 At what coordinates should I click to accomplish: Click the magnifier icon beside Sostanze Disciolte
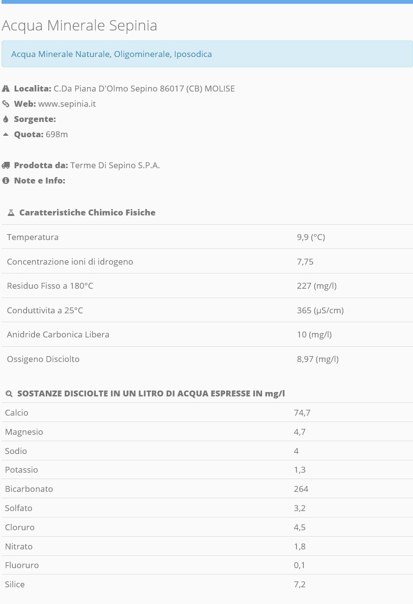9,393
